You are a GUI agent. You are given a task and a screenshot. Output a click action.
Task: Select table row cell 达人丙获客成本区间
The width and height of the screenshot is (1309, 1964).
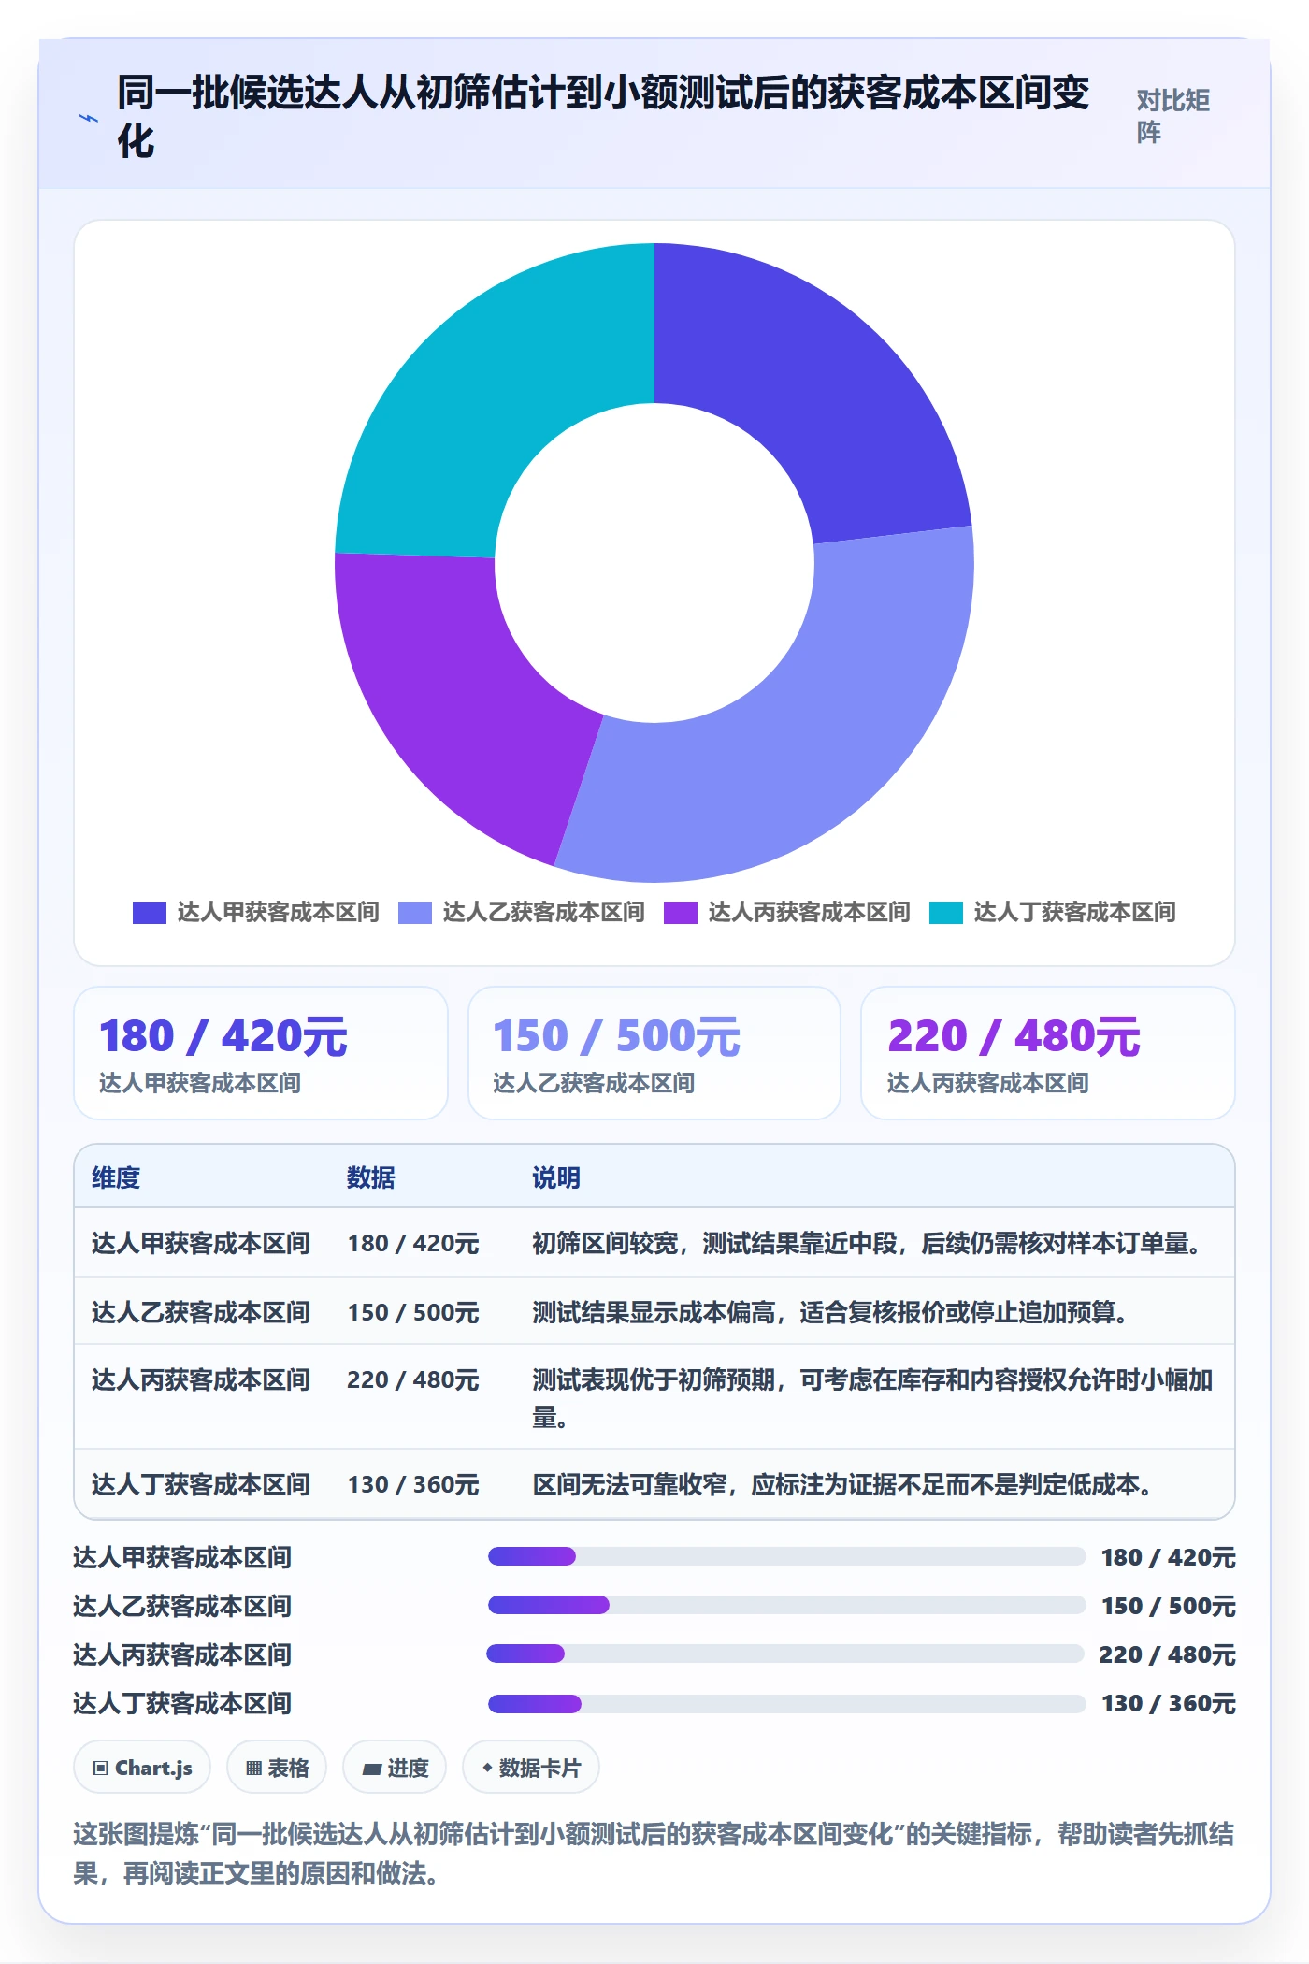[201, 1379]
